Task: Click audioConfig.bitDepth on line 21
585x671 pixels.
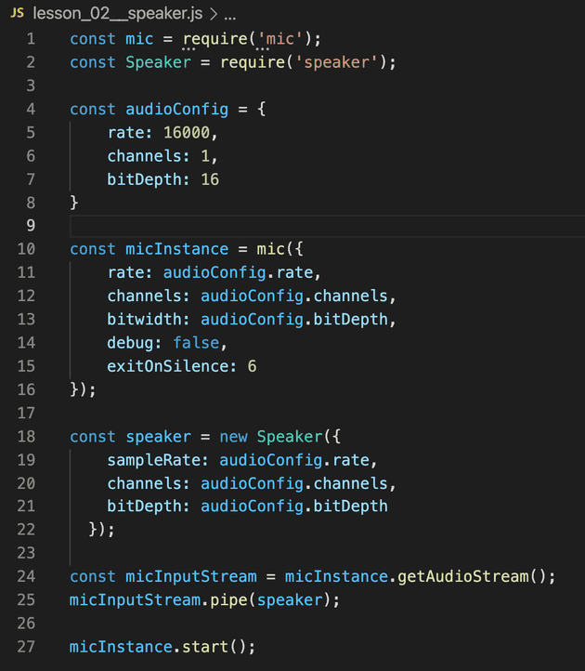Action: 294,507
